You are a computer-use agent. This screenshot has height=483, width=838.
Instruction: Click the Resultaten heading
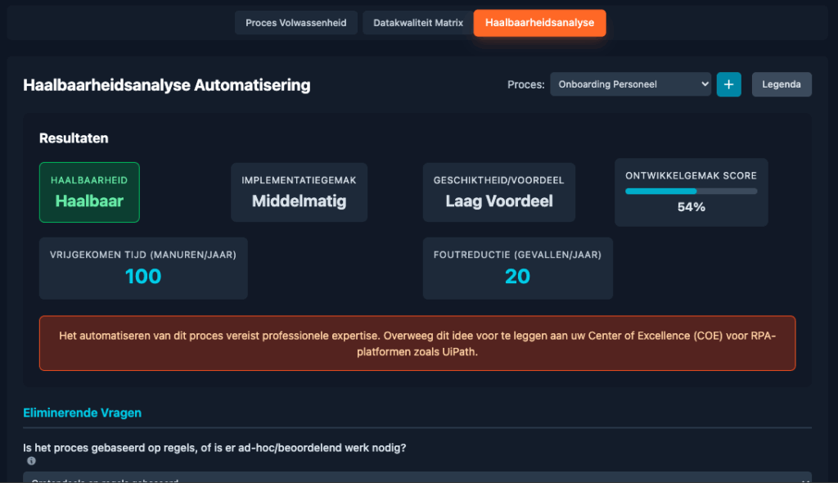[x=74, y=138]
